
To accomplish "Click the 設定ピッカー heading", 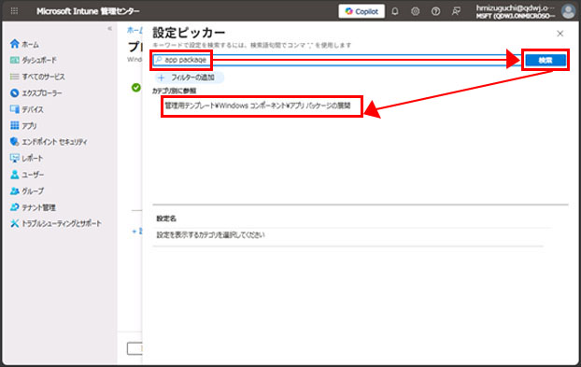I will [189, 33].
